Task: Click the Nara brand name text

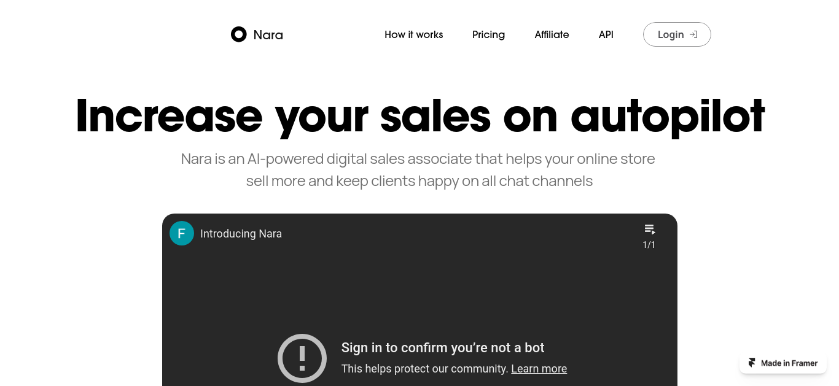Action: tap(268, 34)
